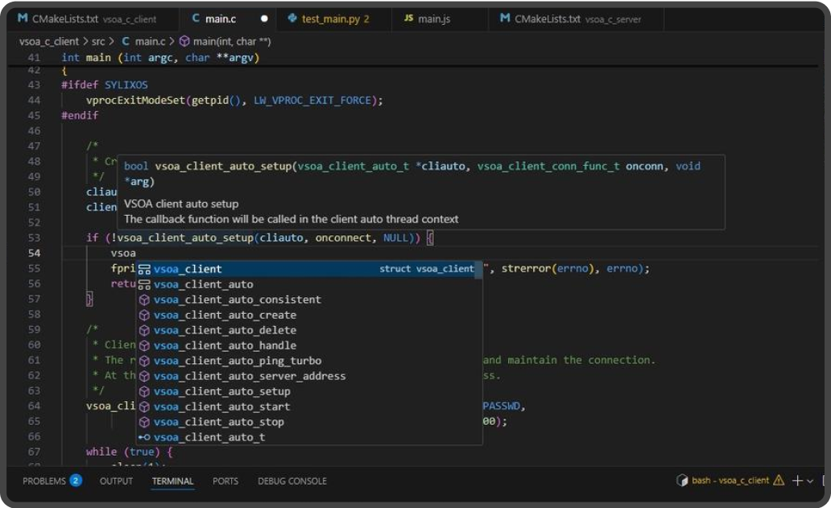Click strerror(errno) on line 55
This screenshot has height=508, width=831.
[548, 269]
